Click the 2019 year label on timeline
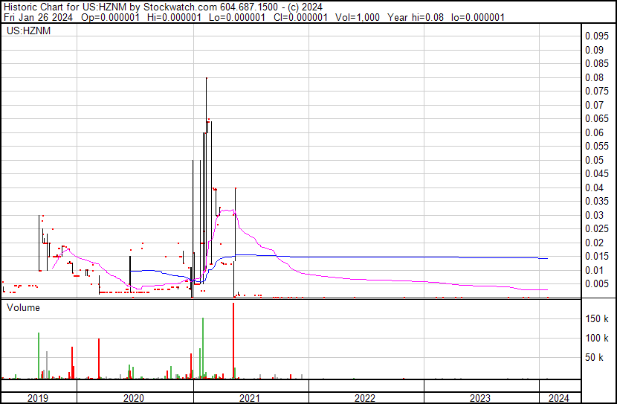Screen dimensions: 617x404 [x=38, y=398]
